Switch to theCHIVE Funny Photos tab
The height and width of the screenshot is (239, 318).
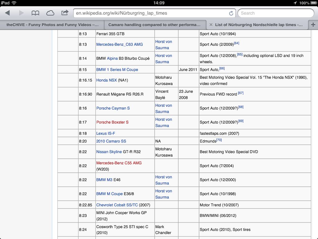coord(52,25)
